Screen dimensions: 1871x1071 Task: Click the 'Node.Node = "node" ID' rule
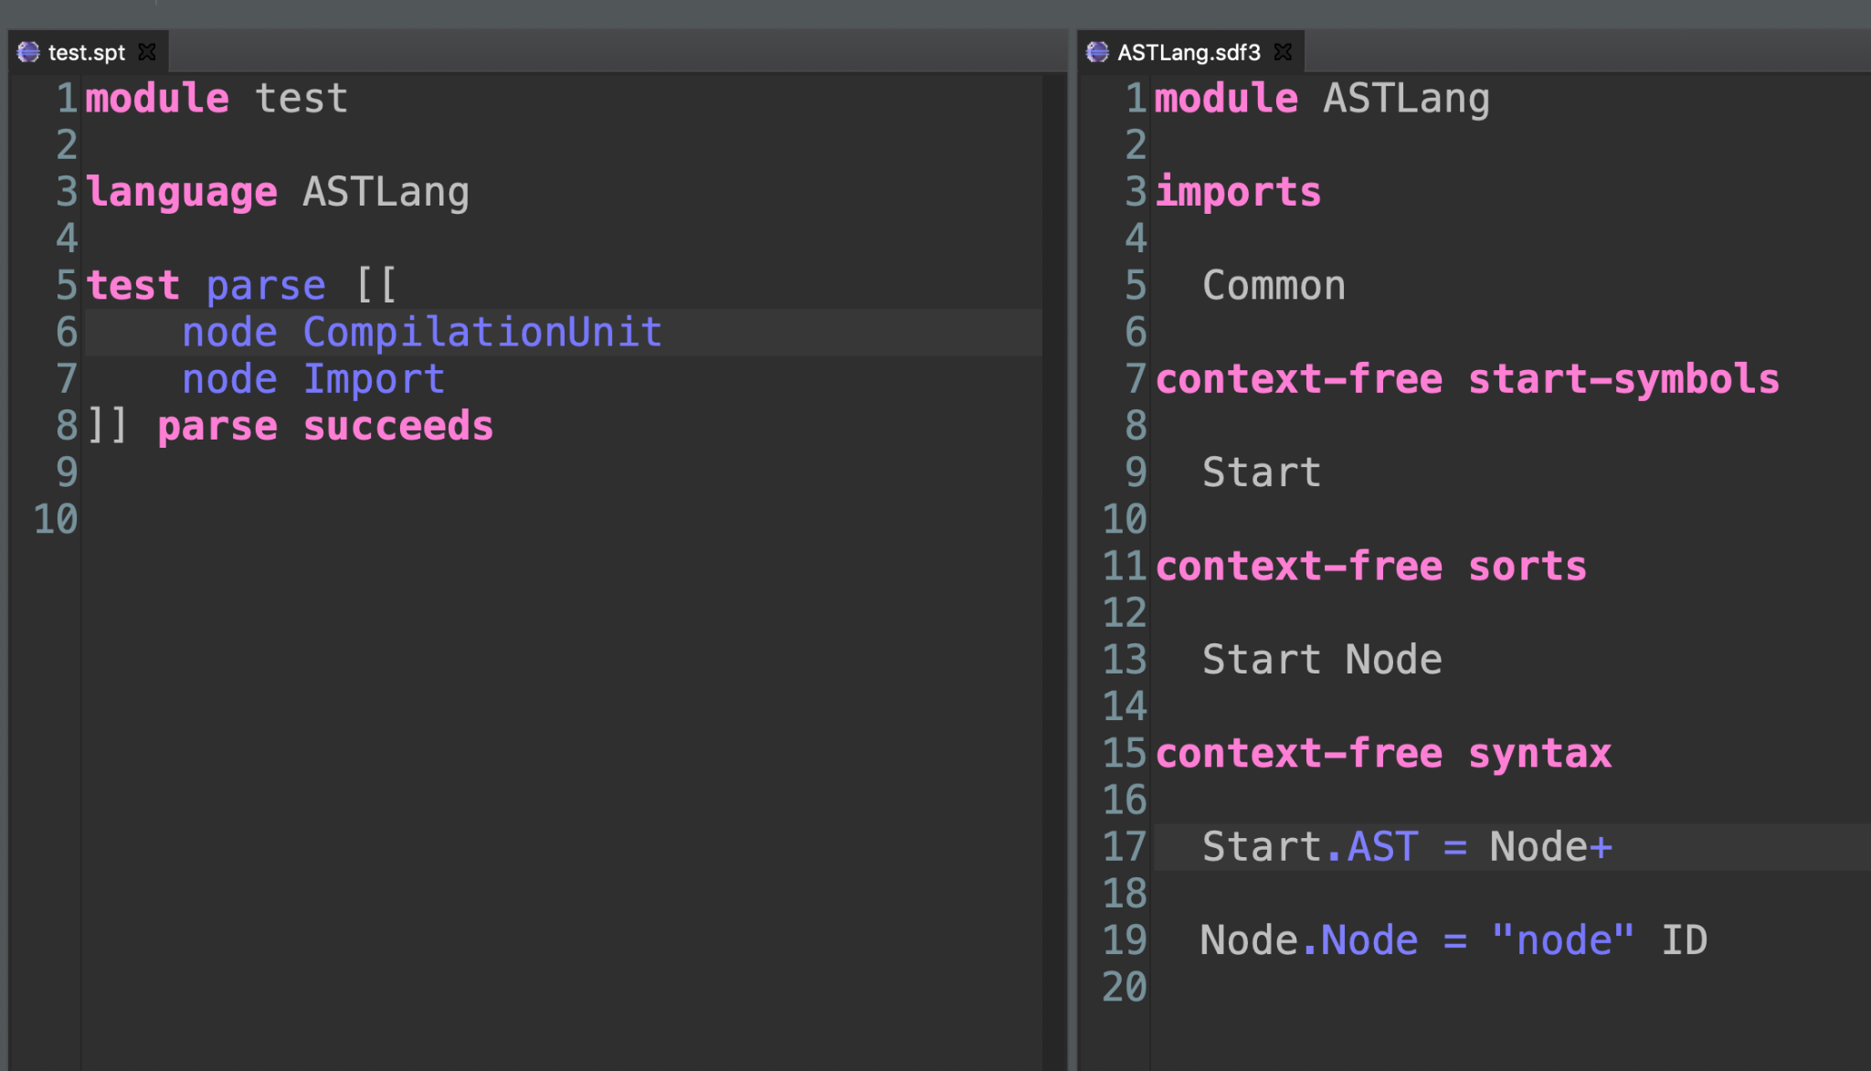click(x=1453, y=939)
